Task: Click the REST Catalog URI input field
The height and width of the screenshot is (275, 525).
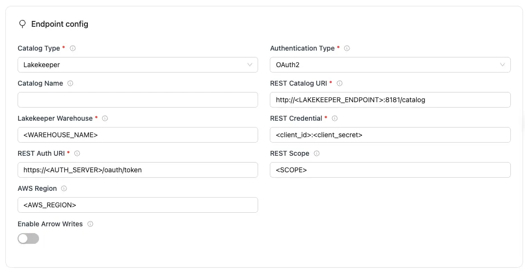Action: coord(390,100)
